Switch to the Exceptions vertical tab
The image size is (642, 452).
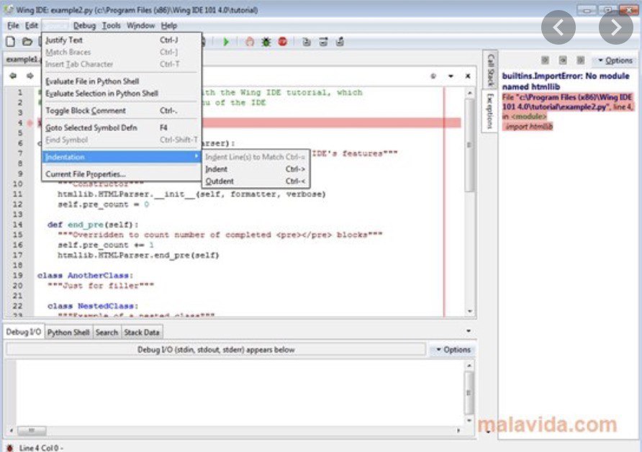pos(490,111)
